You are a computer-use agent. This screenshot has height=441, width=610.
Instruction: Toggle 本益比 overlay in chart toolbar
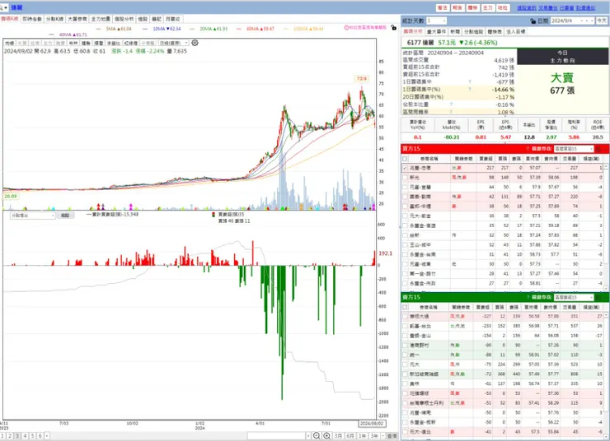113,43
